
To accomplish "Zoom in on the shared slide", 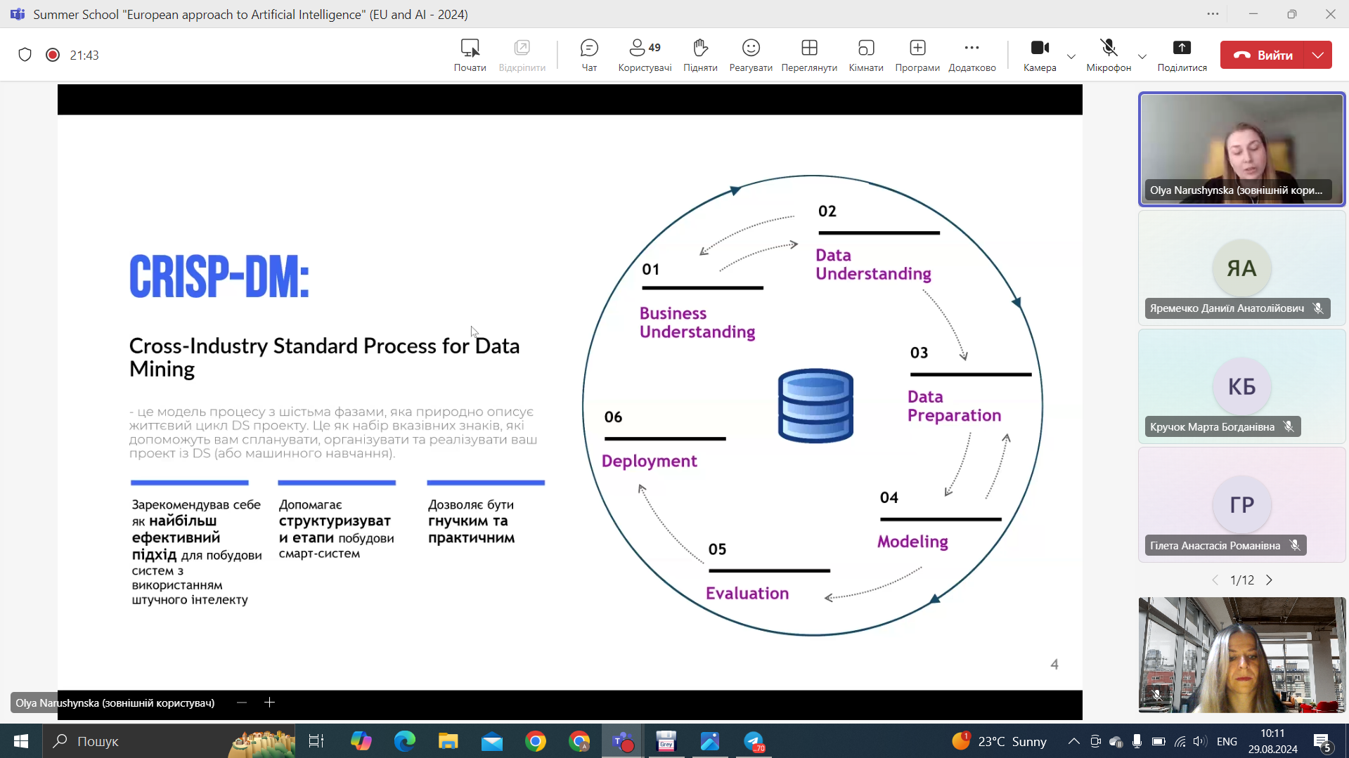I will pos(269,703).
